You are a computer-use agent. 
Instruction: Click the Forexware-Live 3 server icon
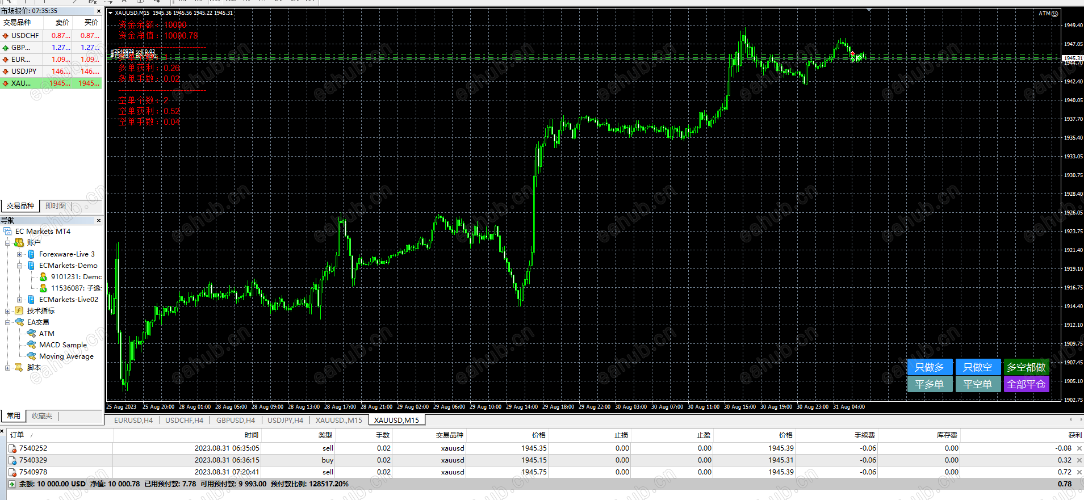point(31,254)
